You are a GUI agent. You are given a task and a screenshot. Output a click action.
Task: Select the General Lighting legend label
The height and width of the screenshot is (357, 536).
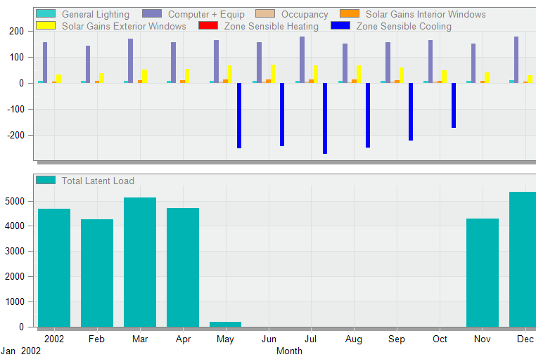tap(96, 14)
